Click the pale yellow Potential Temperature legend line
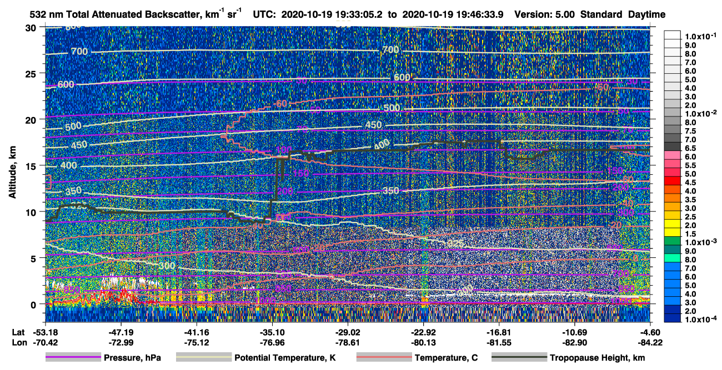Viewport: 722px width, 370px height. [x=204, y=358]
